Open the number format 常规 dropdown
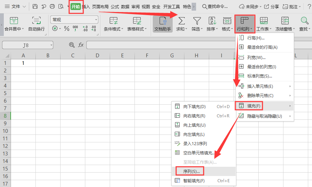Viewport: 312px width, 187px height. tap(74, 20)
